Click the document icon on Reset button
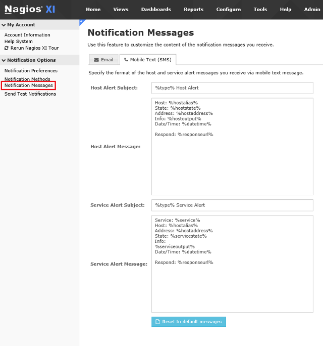 [157, 322]
